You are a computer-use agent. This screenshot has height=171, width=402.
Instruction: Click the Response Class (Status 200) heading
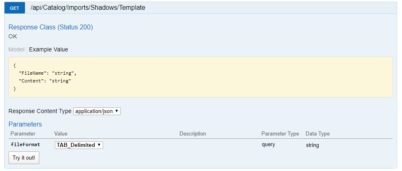point(51,27)
